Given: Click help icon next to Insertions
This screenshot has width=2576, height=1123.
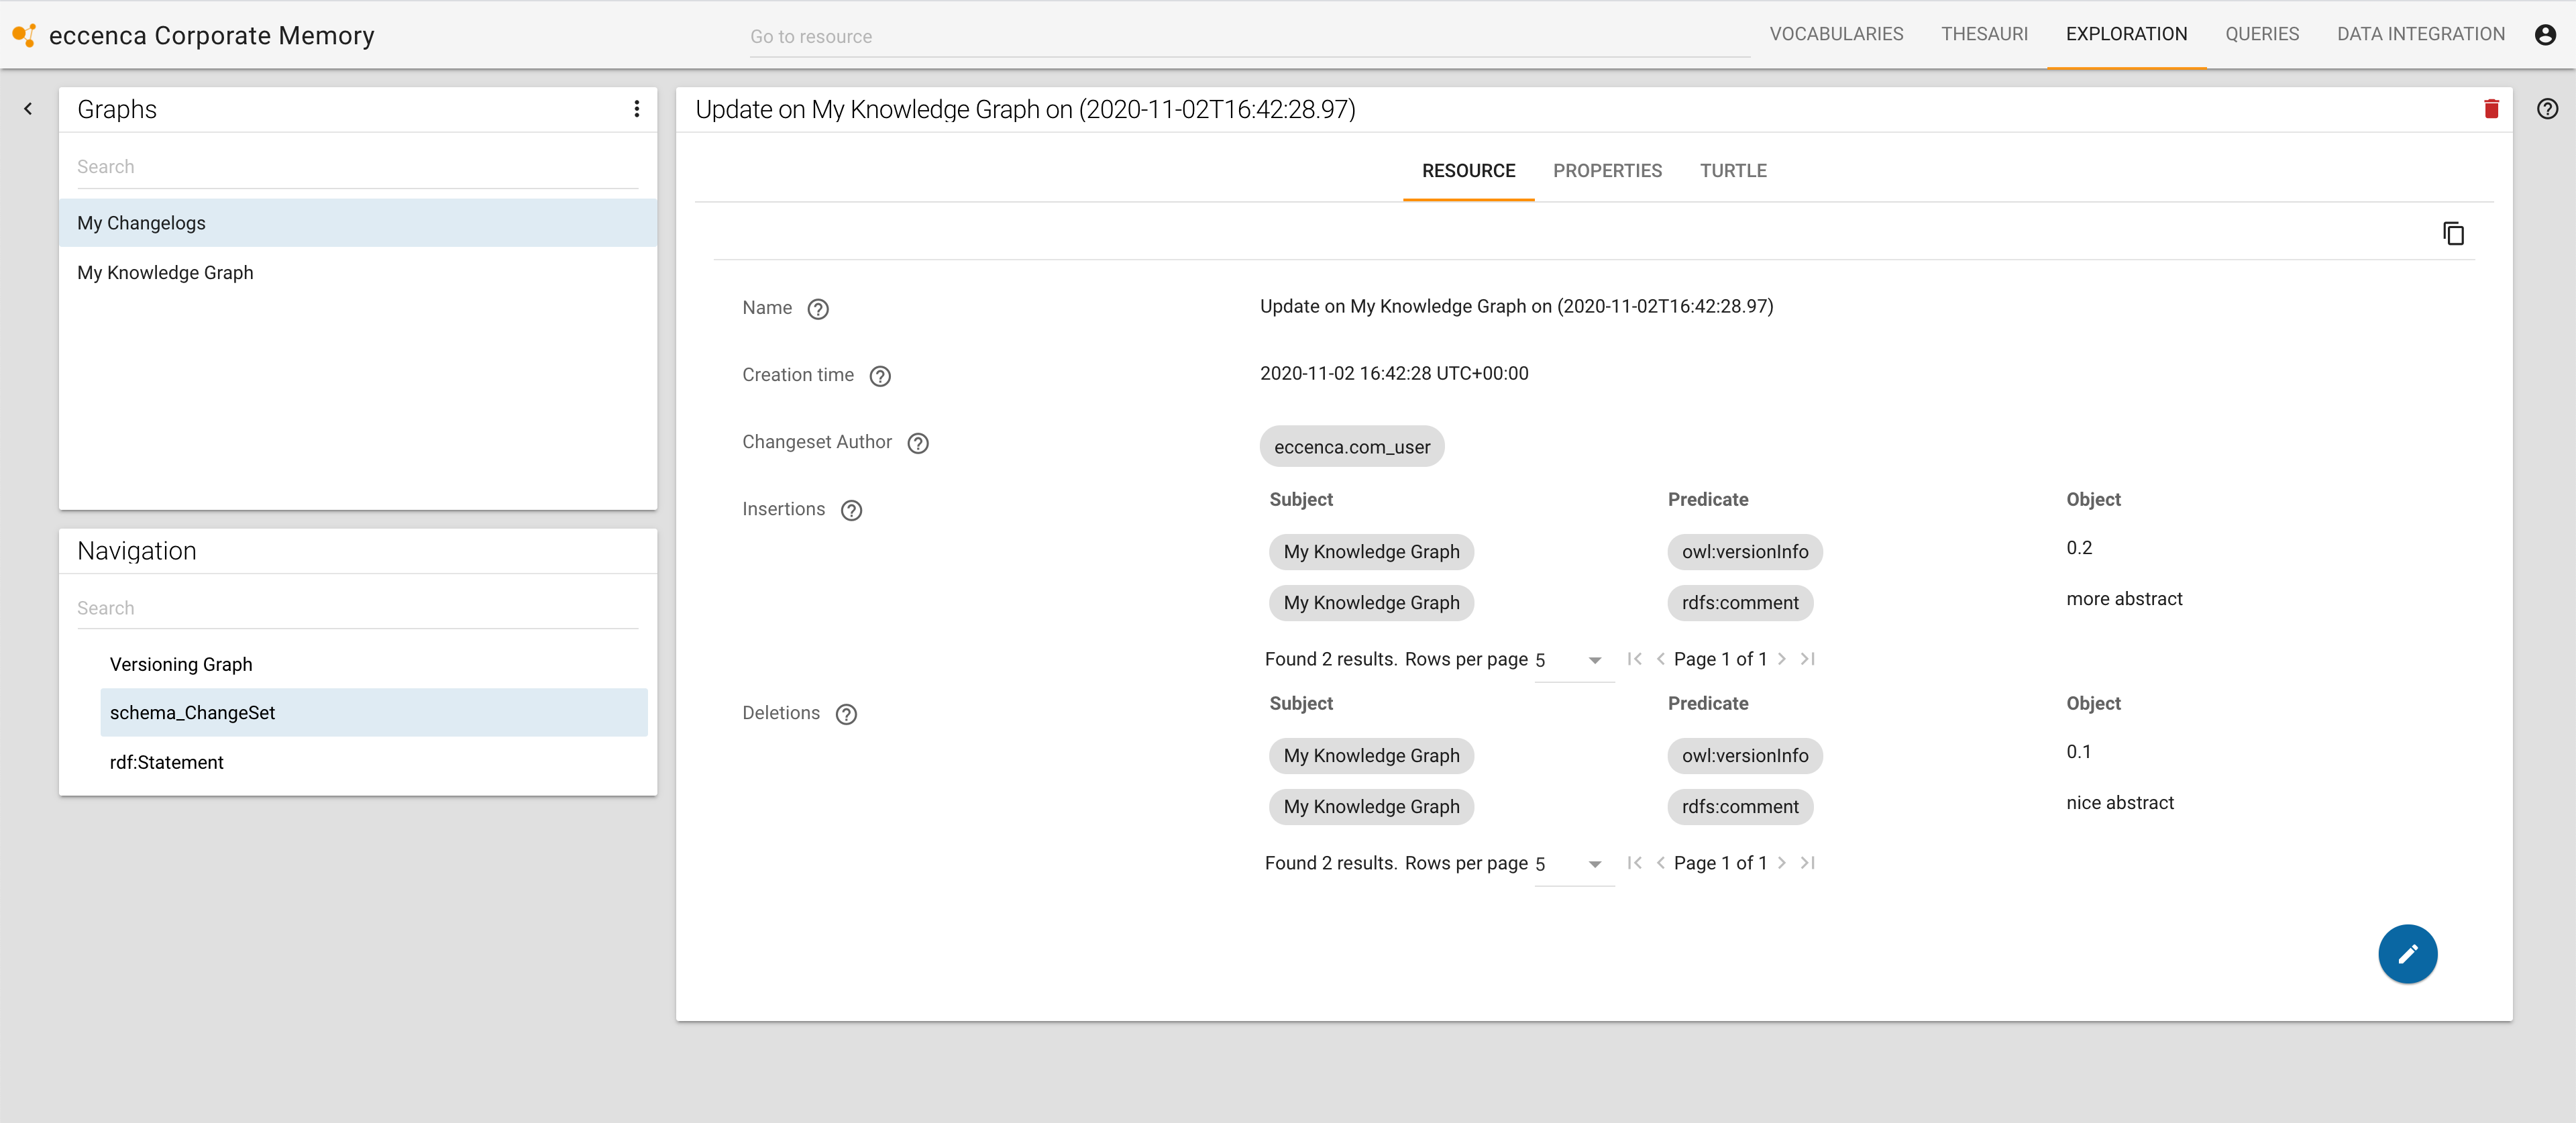Looking at the screenshot, I should pyautogui.click(x=851, y=510).
